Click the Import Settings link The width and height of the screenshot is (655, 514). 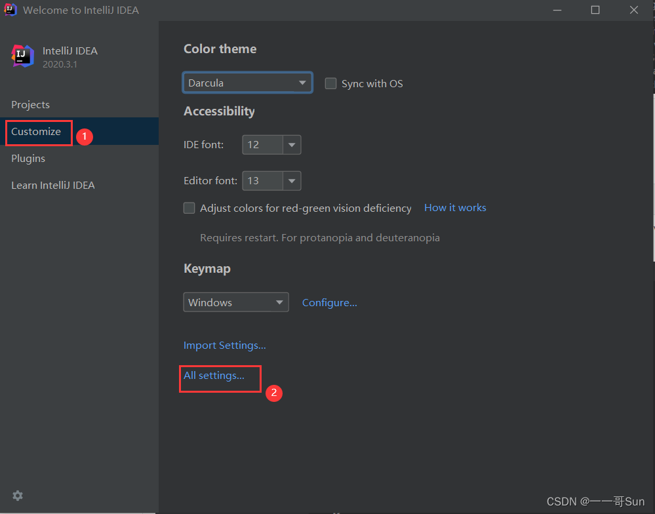pyautogui.click(x=225, y=346)
